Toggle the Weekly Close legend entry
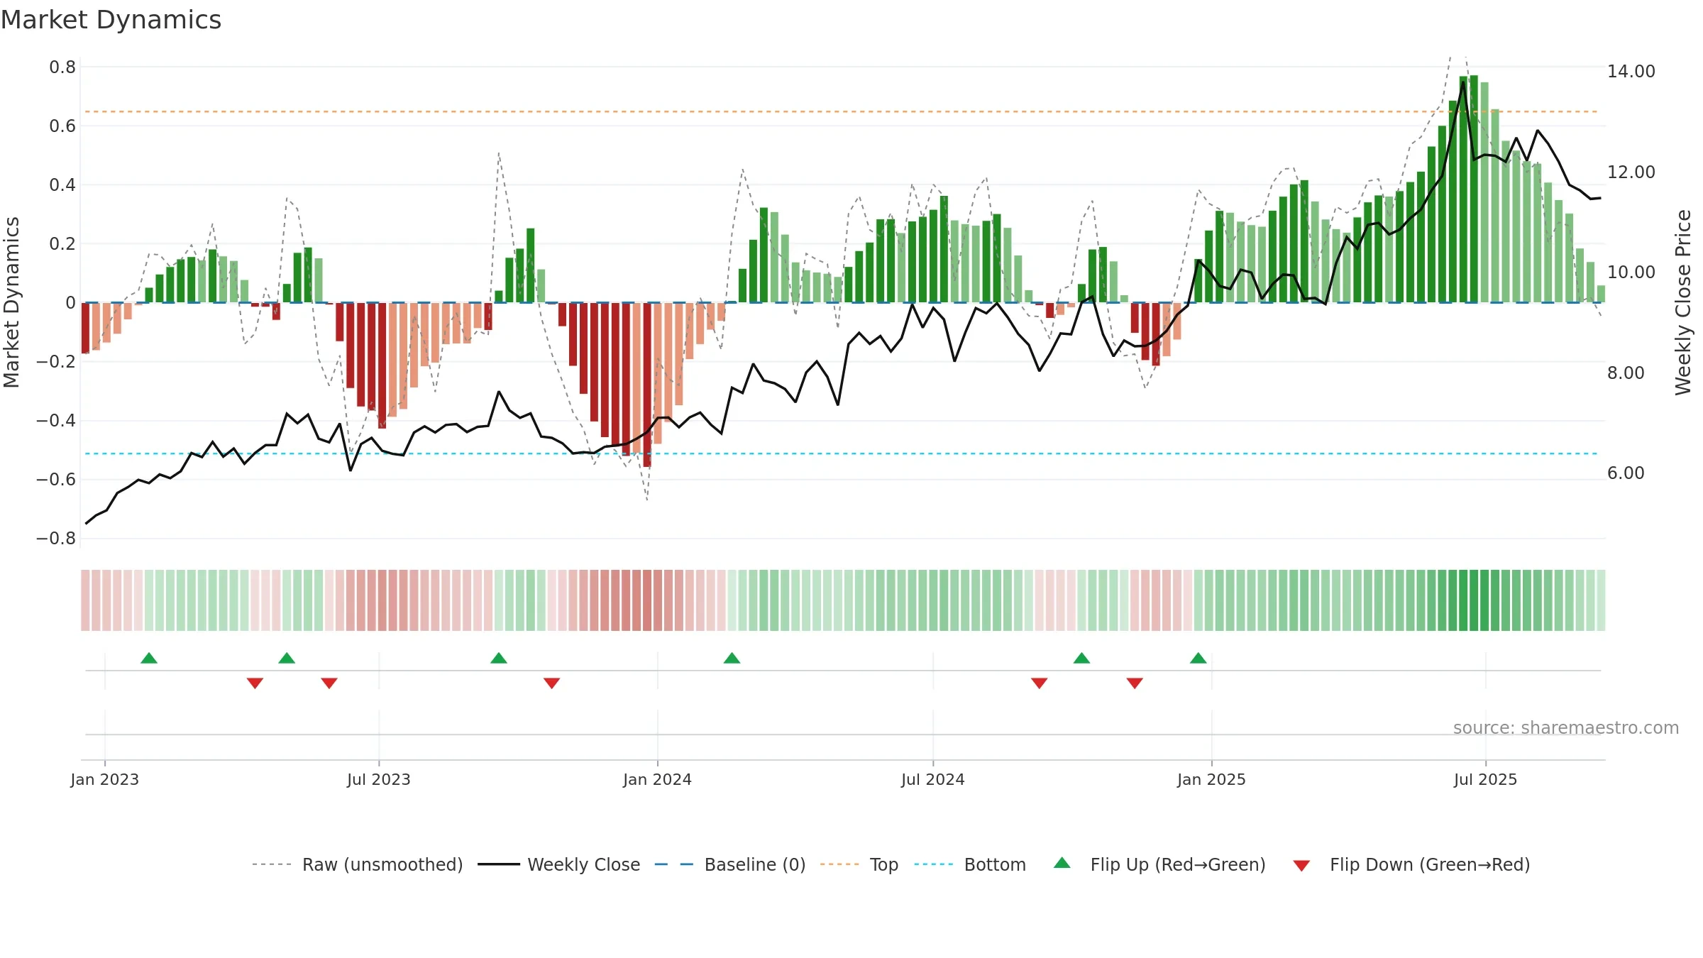This screenshot has height=958, width=1703. coord(558,864)
